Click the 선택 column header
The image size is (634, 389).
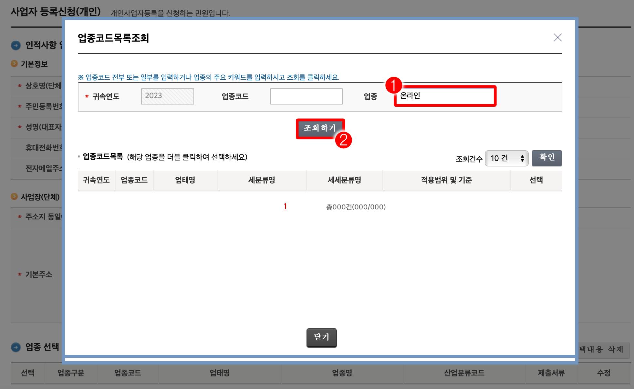tap(536, 180)
